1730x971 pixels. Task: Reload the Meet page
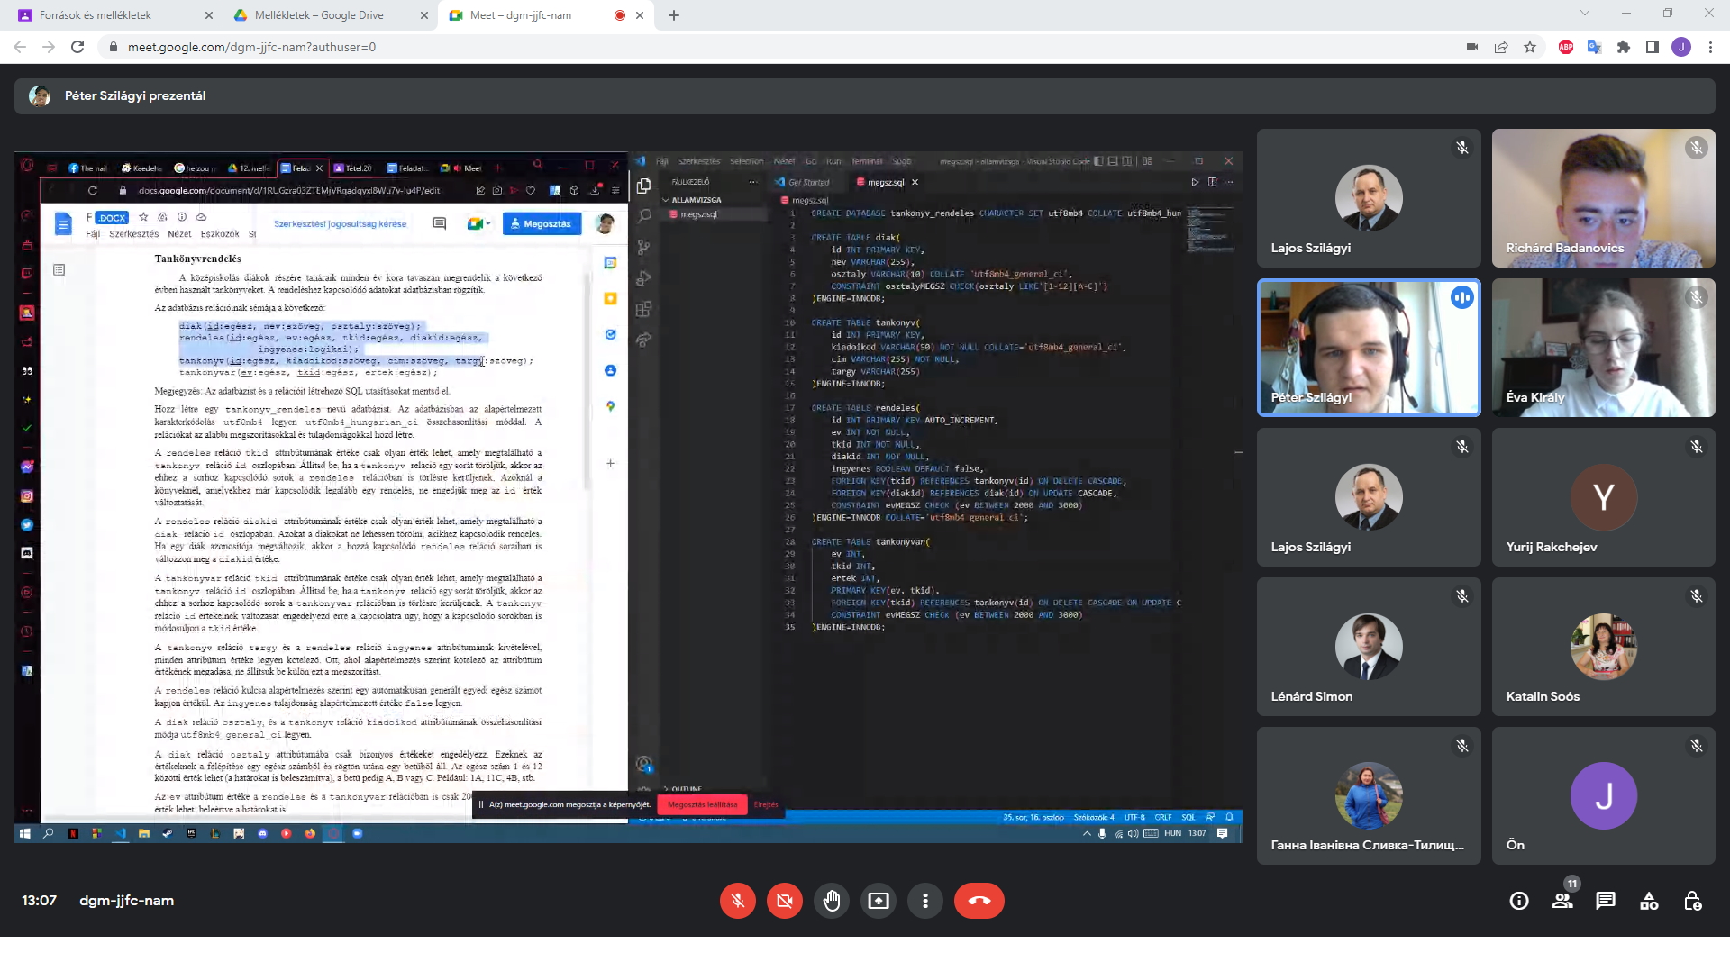[77, 47]
